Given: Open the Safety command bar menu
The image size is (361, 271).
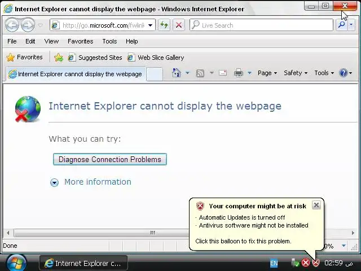Looking at the screenshot, I should coord(296,73).
